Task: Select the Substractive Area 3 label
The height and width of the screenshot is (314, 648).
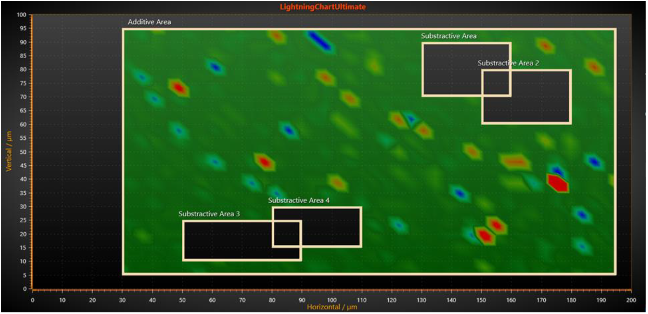Action: click(209, 214)
